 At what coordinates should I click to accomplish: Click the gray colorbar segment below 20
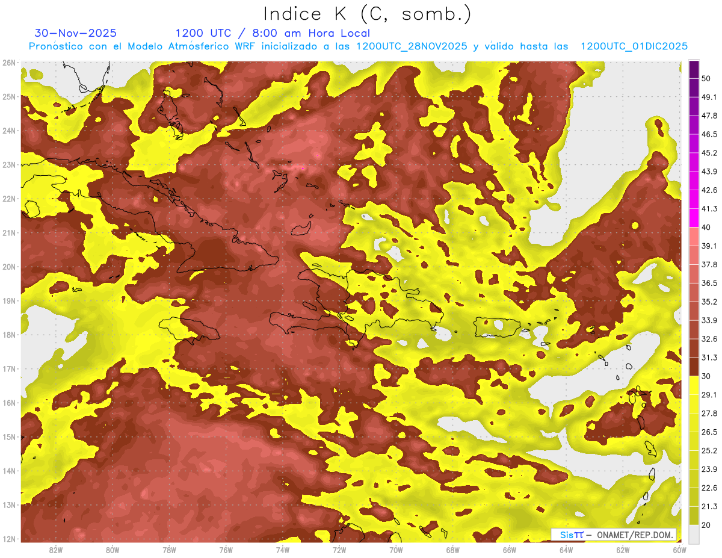tap(694, 533)
